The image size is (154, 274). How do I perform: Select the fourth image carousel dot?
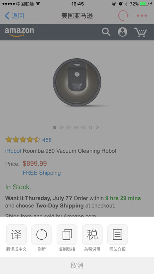click(76, 128)
